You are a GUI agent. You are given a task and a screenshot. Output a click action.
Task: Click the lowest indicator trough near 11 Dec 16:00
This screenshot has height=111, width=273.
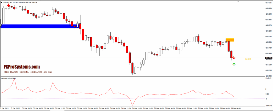132,105
